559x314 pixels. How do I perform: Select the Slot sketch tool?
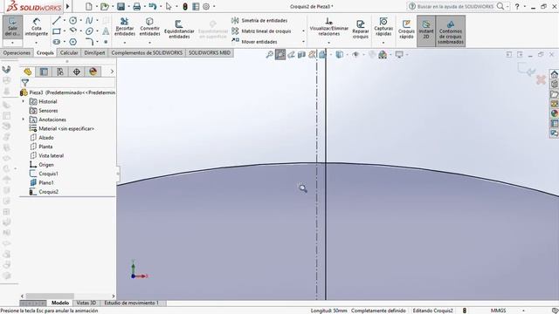56,42
